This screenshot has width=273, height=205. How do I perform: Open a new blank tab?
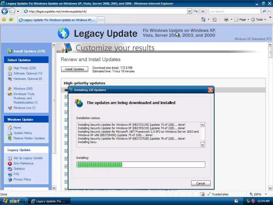(101, 20)
